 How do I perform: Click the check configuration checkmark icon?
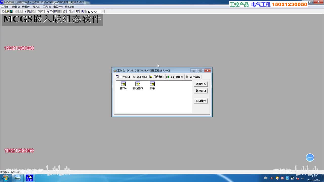[x=69, y=12]
